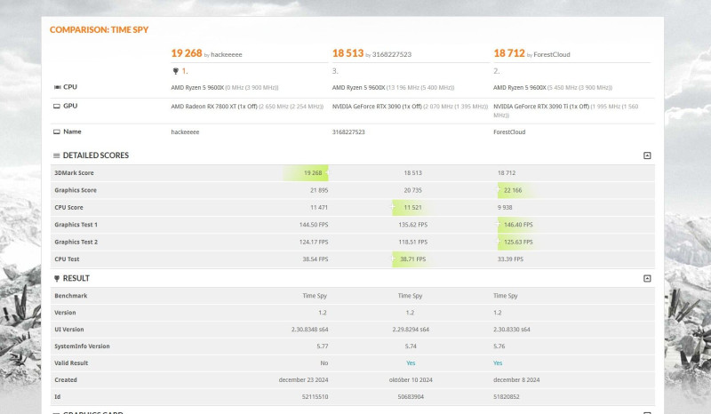Click the Benchmark row label
The height and width of the screenshot is (414, 711).
click(x=71, y=296)
